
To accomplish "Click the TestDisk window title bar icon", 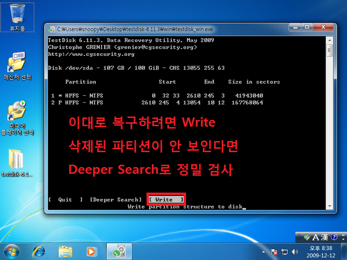I will [x=52, y=29].
